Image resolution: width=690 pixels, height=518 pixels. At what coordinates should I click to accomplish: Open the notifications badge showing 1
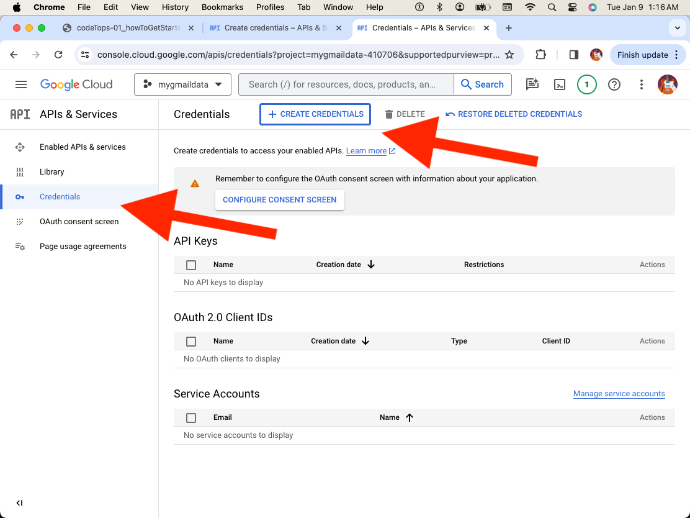point(586,84)
